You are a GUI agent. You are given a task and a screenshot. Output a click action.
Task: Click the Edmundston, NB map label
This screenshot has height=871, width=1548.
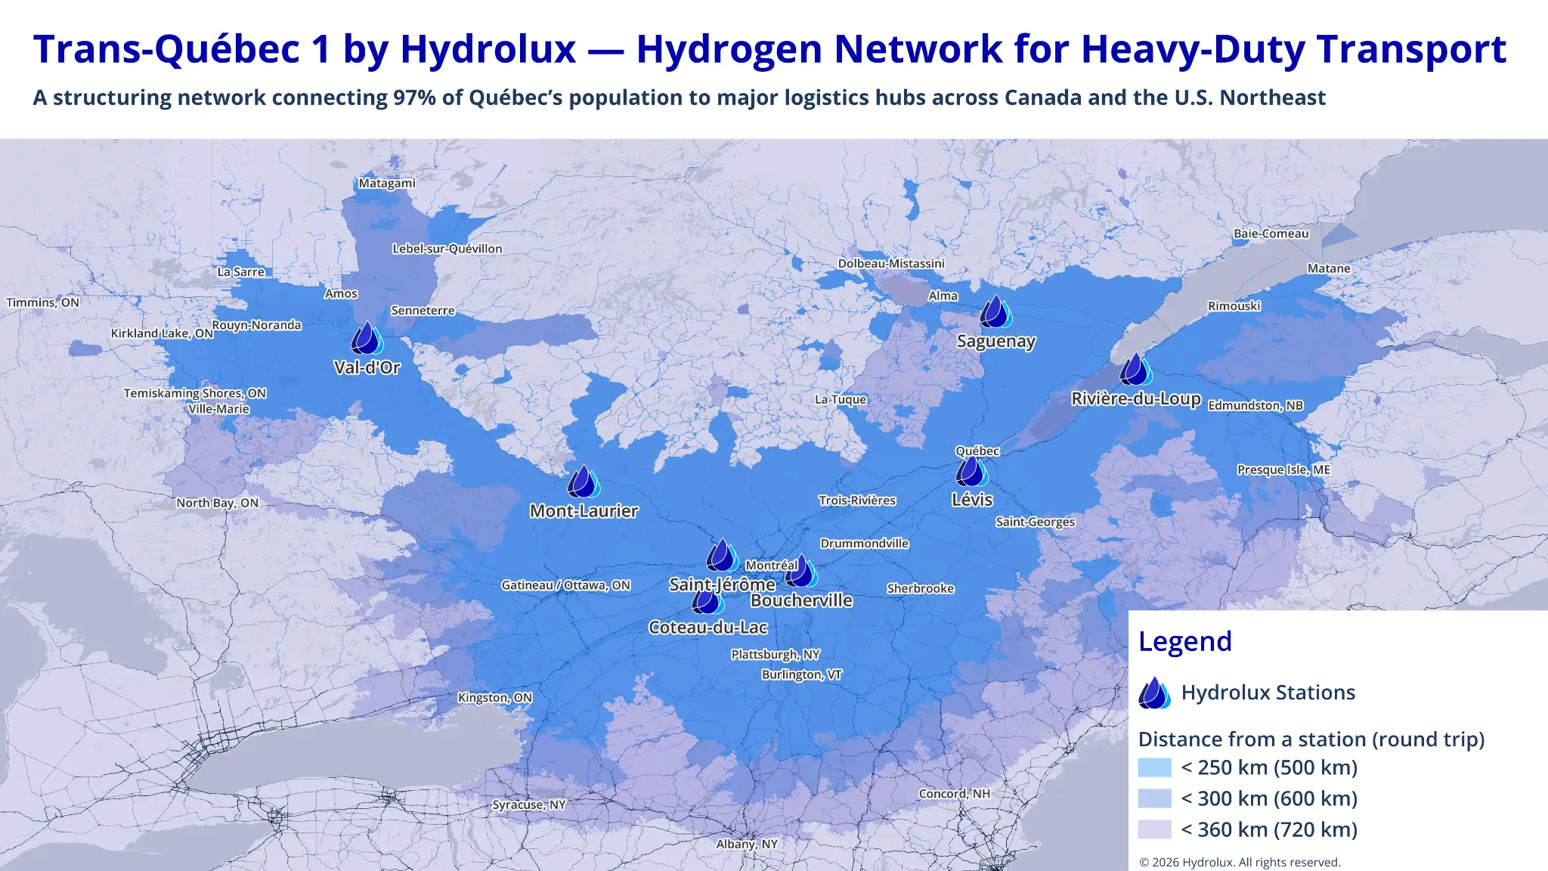[1255, 405]
